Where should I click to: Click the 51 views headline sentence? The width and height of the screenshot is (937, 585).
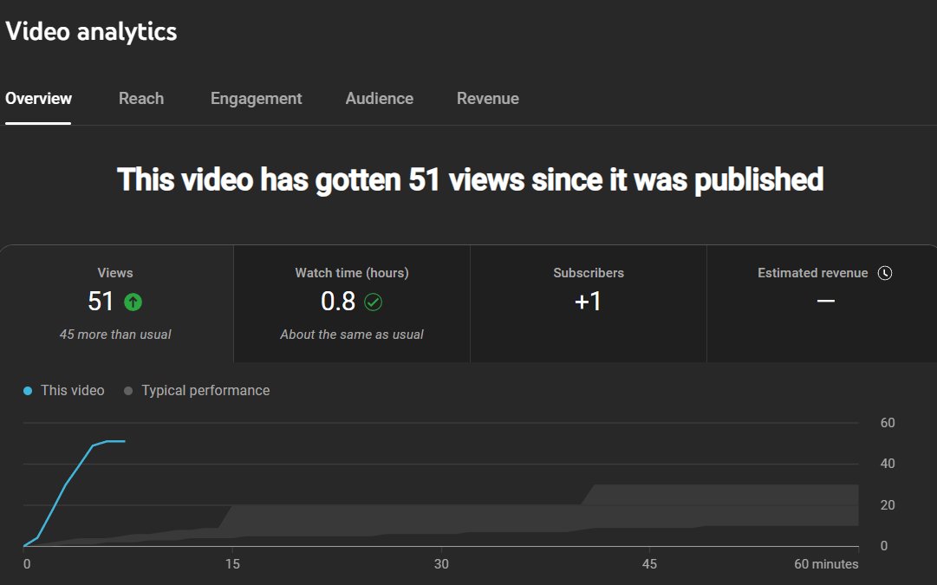point(471,179)
